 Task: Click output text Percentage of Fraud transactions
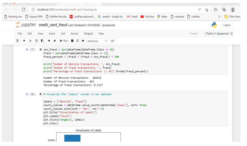[73, 85]
